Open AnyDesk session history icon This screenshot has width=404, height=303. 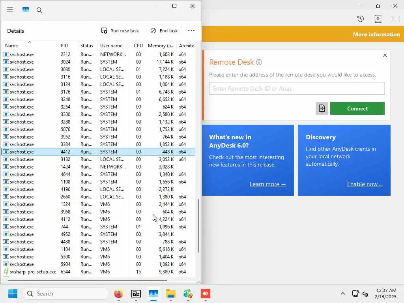(x=361, y=19)
